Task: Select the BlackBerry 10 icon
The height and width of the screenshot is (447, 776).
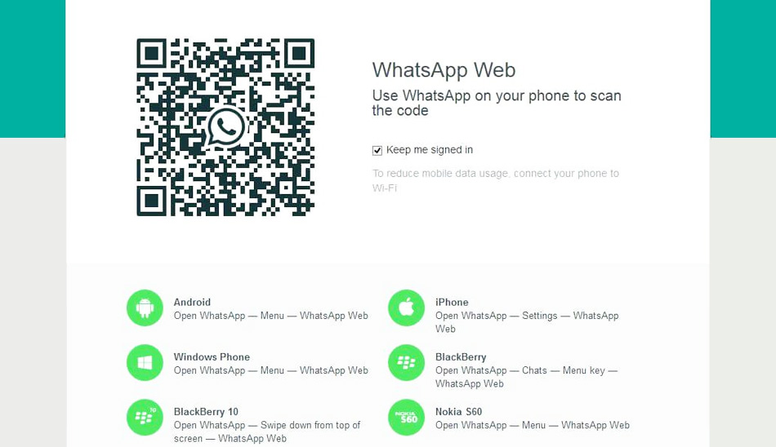Action: click(145, 418)
